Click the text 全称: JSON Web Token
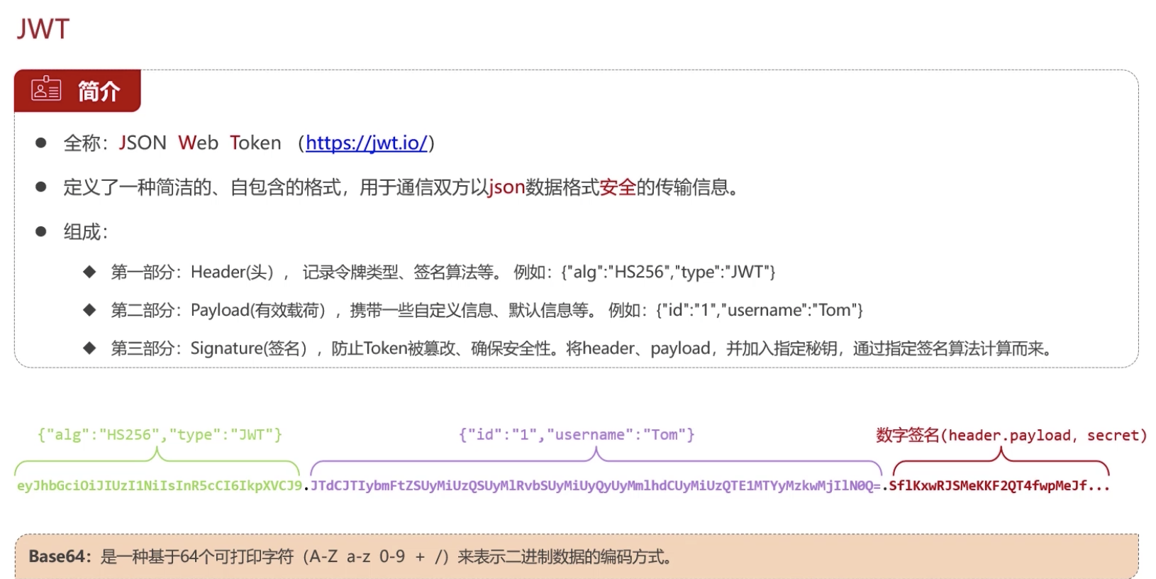 [x=172, y=143]
